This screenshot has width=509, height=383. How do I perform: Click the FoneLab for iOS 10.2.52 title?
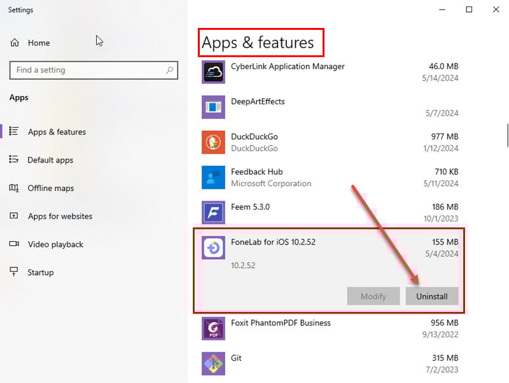274,242
